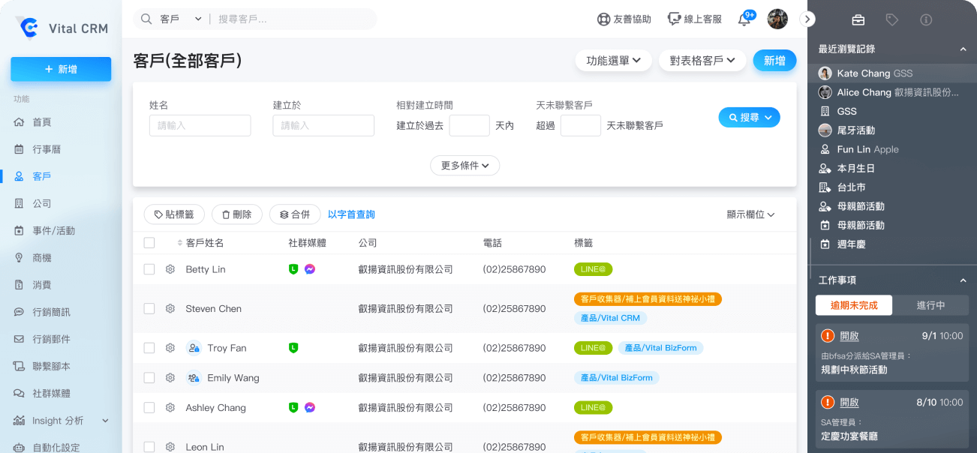
Task: Click the 以字首查詢 link
Action: (x=351, y=214)
